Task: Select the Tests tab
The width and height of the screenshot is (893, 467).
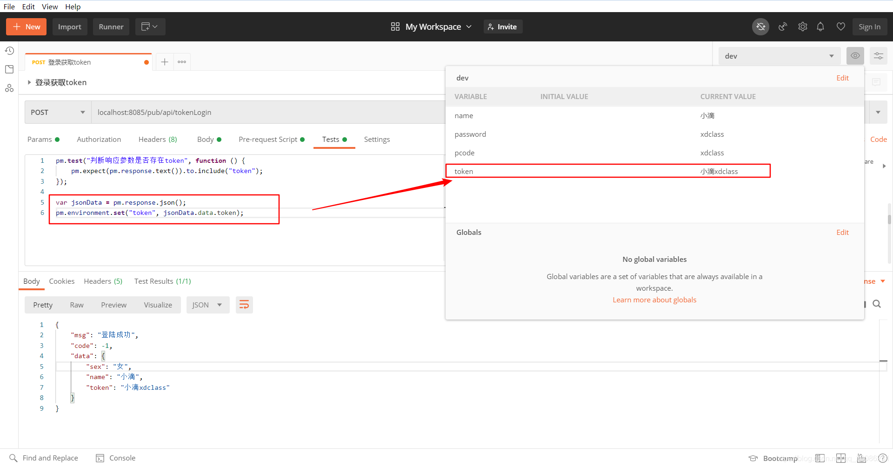Action: [334, 140]
